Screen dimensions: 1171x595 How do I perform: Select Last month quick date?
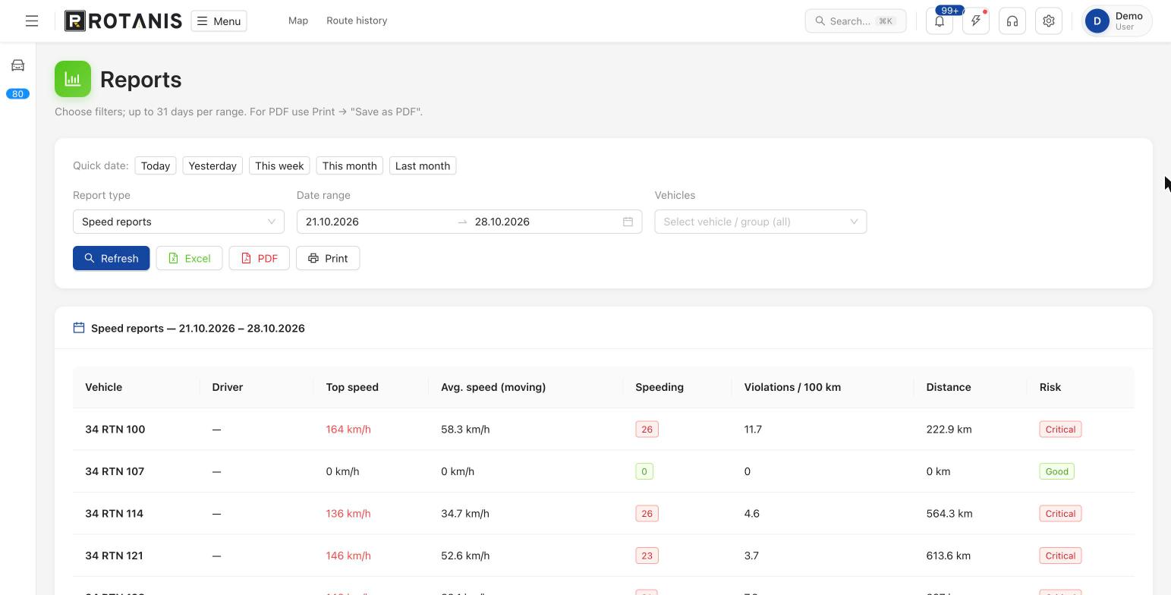coord(423,166)
